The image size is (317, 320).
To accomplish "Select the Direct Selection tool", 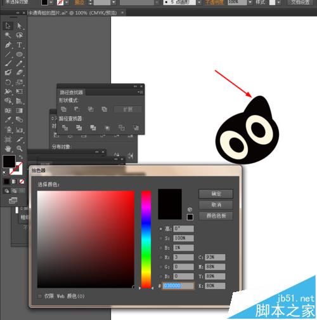I will tap(19, 26).
